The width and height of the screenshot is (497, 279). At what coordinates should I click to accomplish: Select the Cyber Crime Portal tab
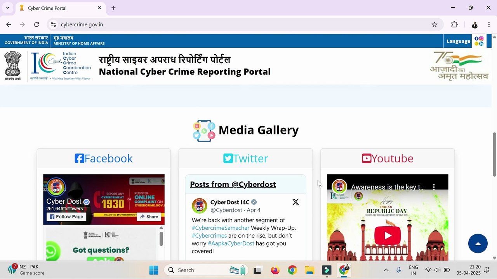click(x=60, y=8)
